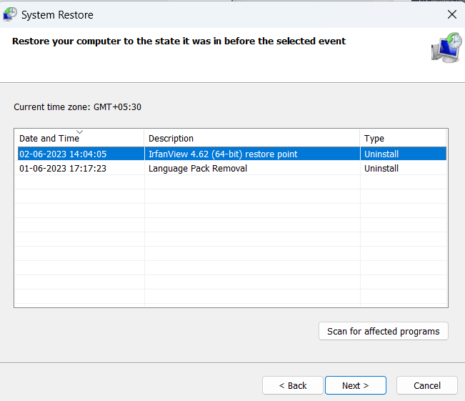Select the 02-06-2023 14:04:05 date cell
This screenshot has height=401, width=465.
[x=63, y=154]
